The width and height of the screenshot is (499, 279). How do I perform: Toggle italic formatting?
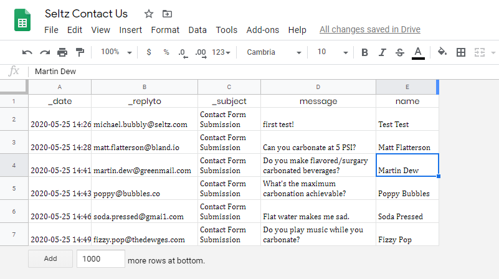coord(383,52)
